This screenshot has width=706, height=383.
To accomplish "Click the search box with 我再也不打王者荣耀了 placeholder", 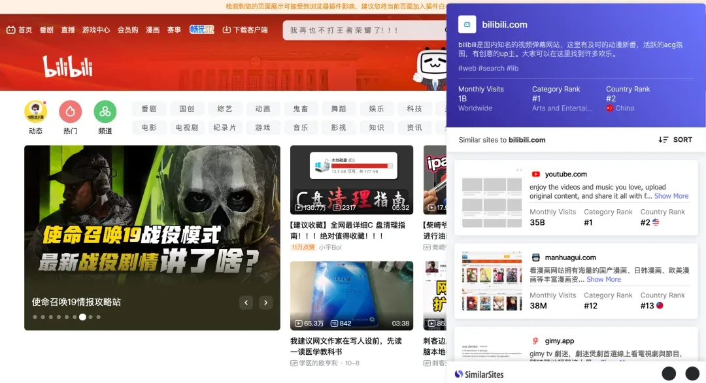I will click(365, 30).
